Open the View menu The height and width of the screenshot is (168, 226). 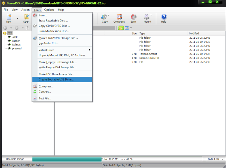[15, 10]
